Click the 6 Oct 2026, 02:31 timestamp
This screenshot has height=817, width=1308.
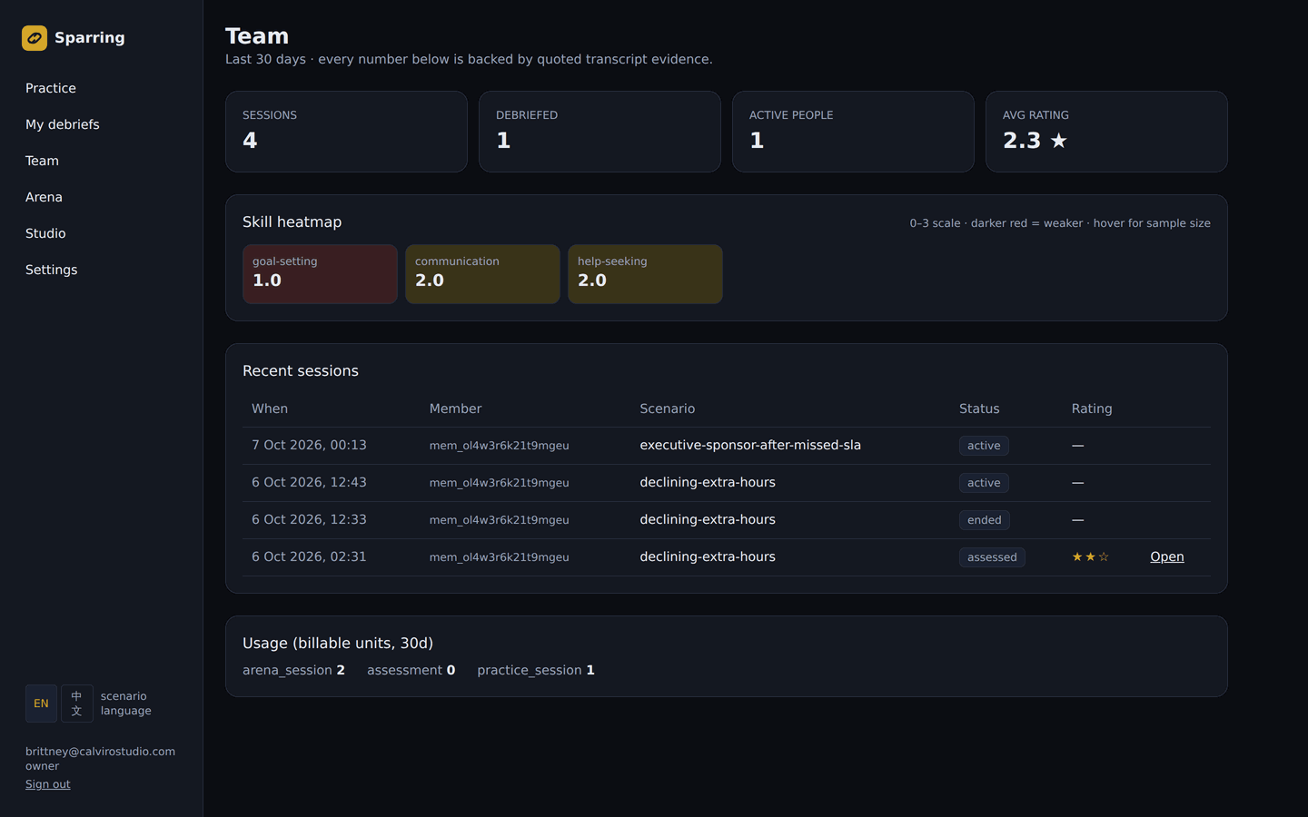pos(309,557)
